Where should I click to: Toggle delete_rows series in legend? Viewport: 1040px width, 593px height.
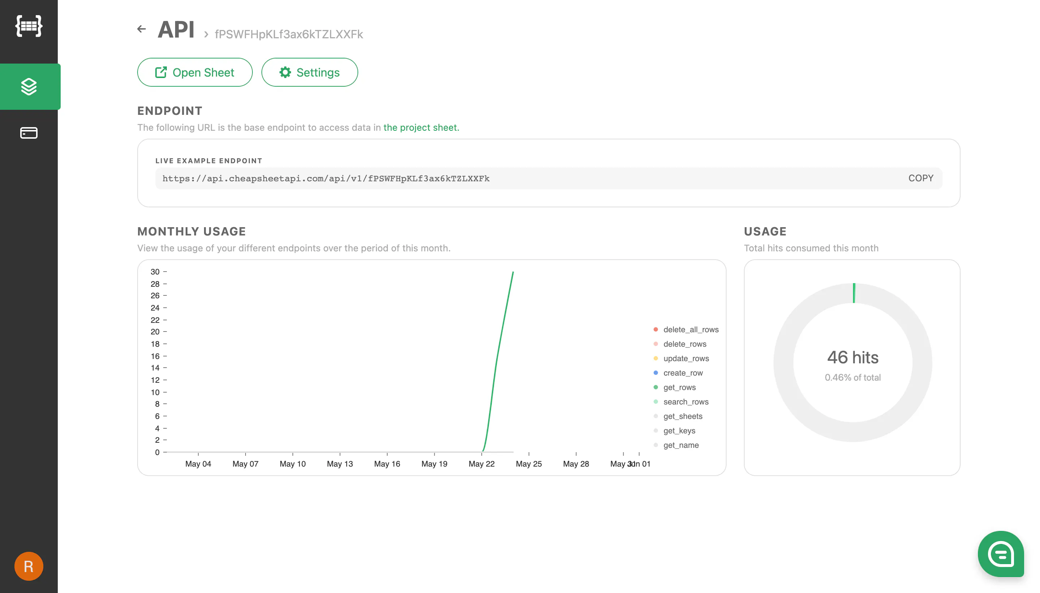pyautogui.click(x=680, y=344)
